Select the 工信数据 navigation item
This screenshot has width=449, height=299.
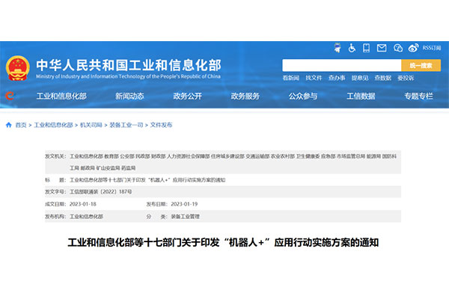coord(361,96)
